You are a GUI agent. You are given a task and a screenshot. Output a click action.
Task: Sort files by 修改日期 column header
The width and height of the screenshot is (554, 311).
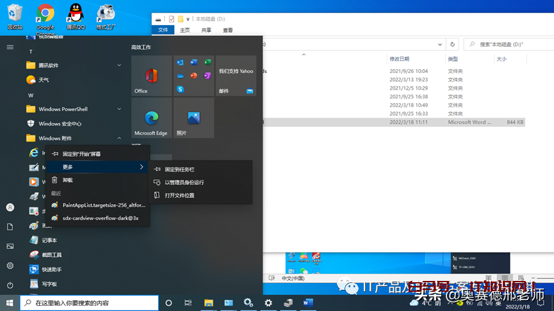click(403, 59)
